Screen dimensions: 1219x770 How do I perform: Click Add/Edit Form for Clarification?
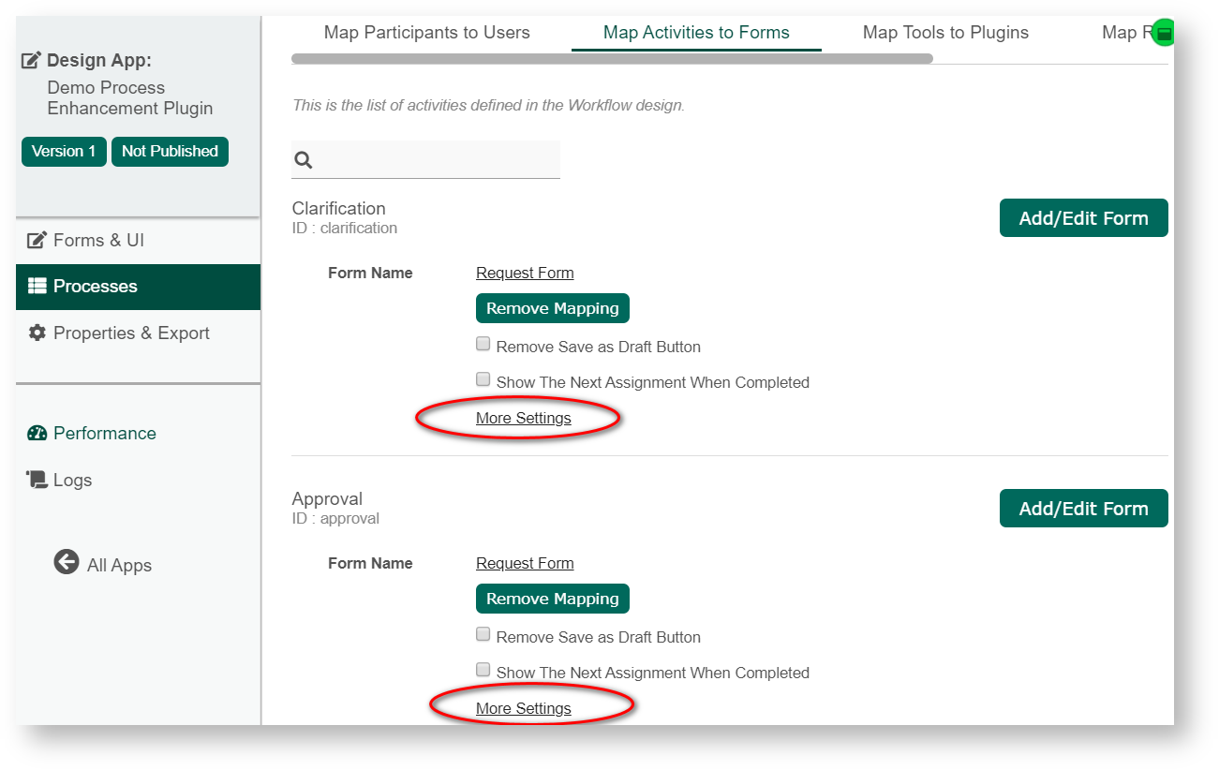(1083, 218)
